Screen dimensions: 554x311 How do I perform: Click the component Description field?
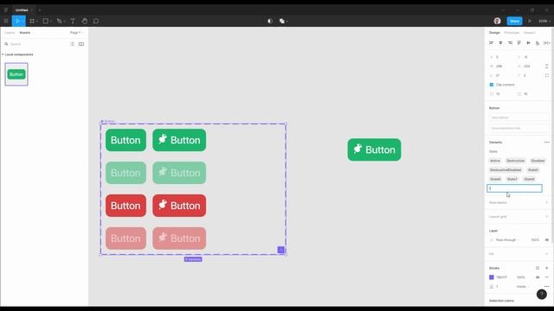point(519,117)
